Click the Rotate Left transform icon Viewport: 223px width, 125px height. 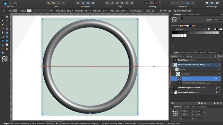[88, 3]
